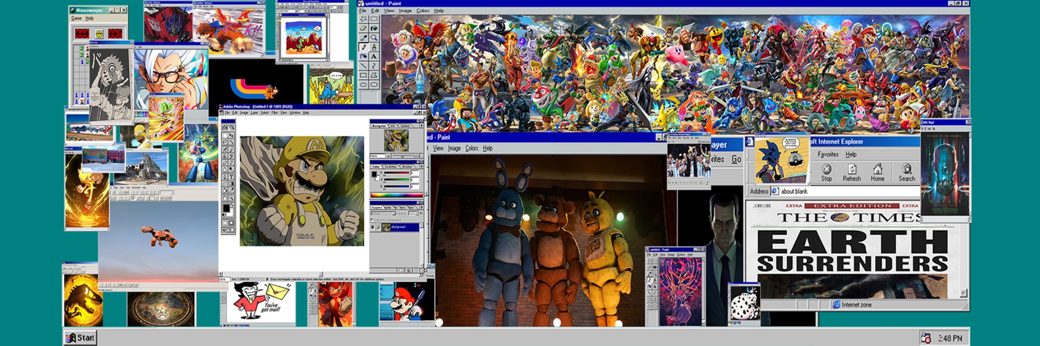
Task: Select the Rectangle shape tool in top Paint window
Action: (364, 75)
